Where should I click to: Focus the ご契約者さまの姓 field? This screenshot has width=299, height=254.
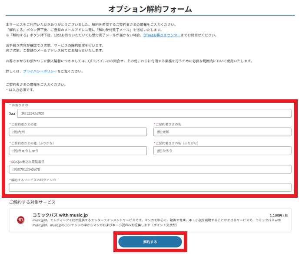click(x=78, y=132)
